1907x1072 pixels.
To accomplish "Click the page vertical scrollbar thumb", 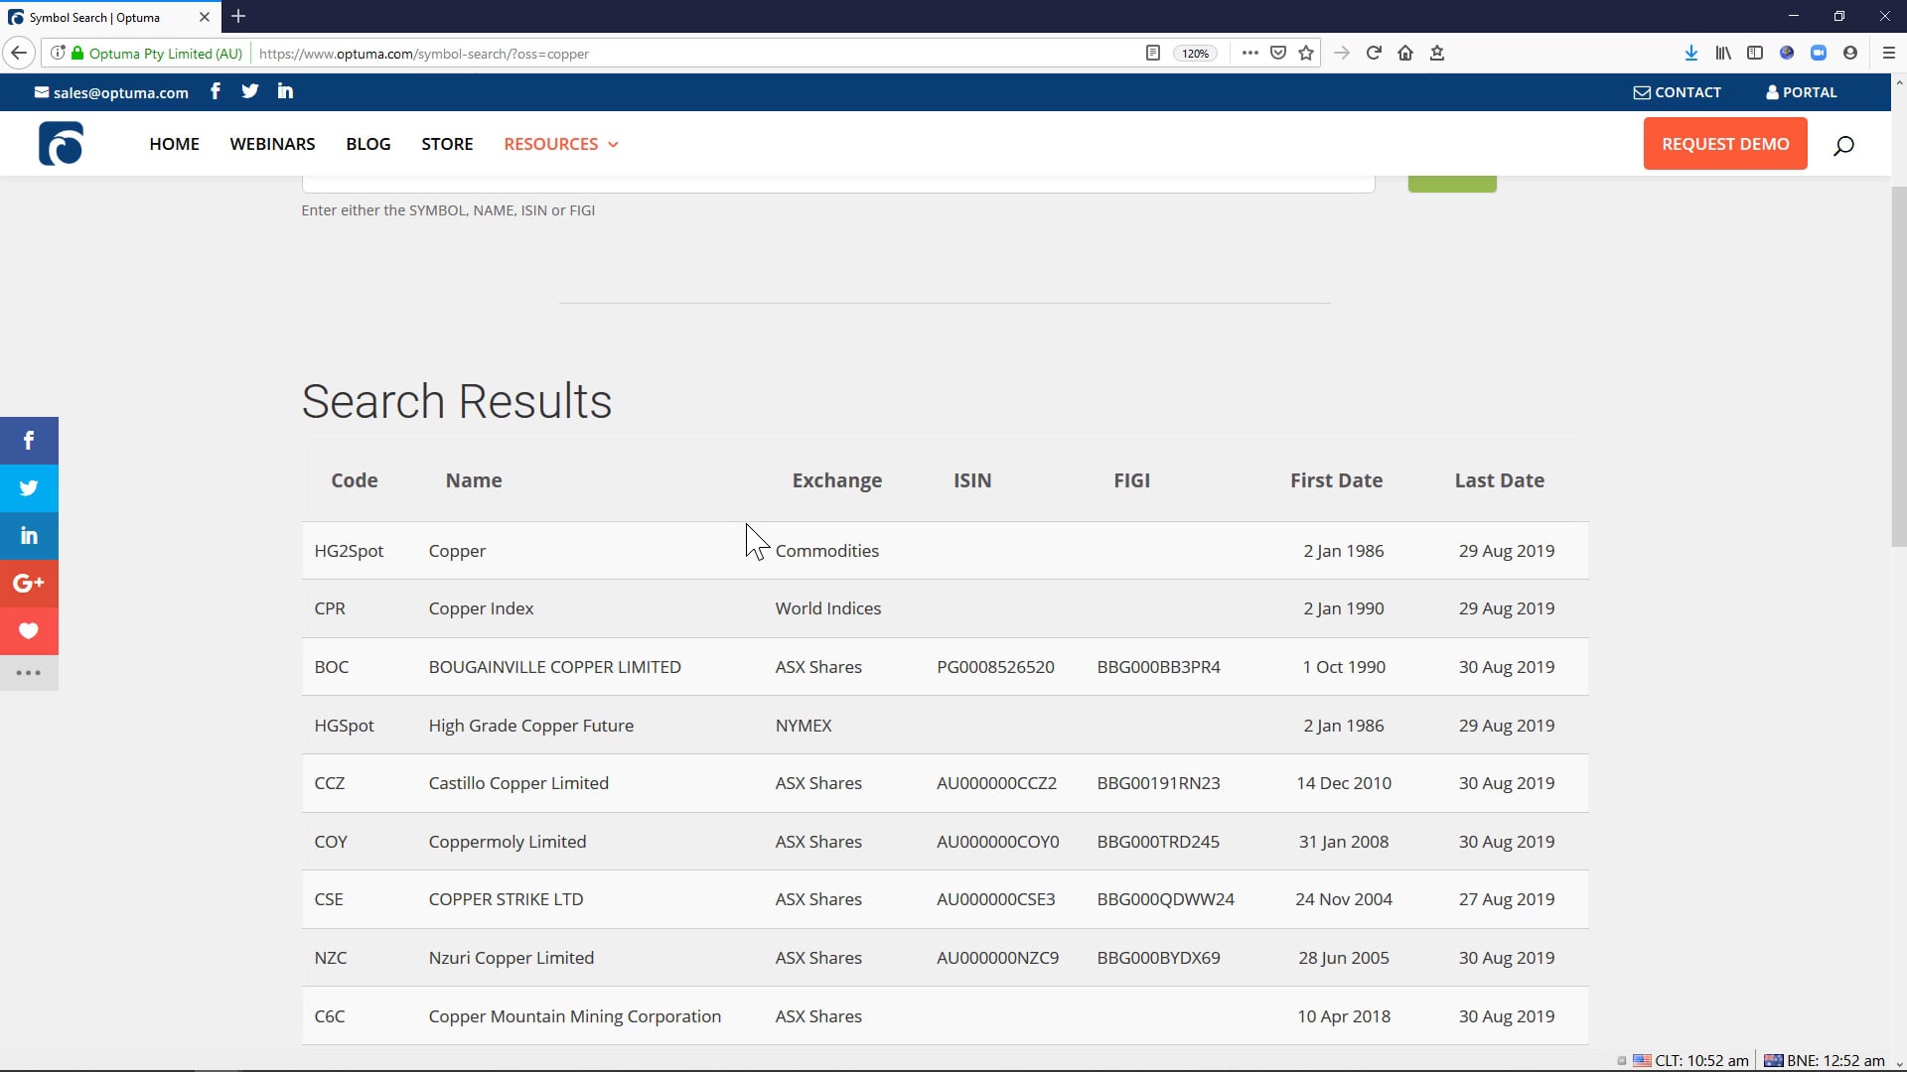I will point(1898,365).
